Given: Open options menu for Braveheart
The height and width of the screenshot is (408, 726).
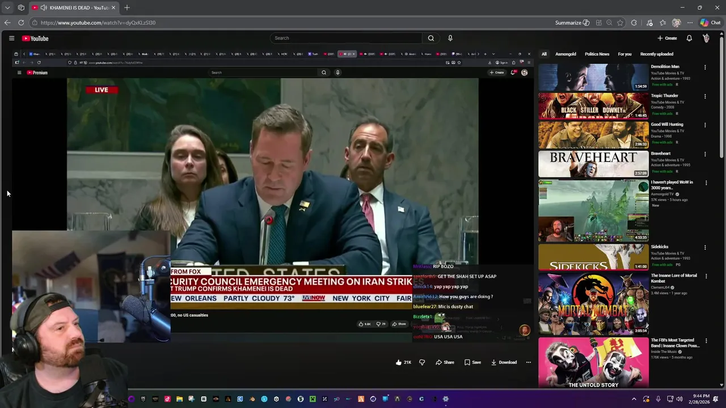Looking at the screenshot, I should click(705, 154).
